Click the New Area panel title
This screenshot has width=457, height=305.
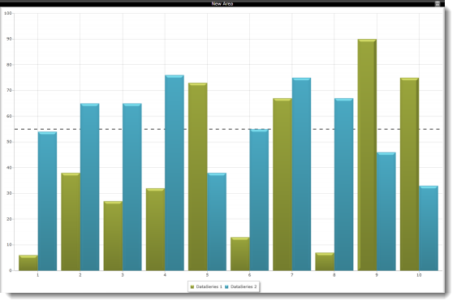[222, 3]
